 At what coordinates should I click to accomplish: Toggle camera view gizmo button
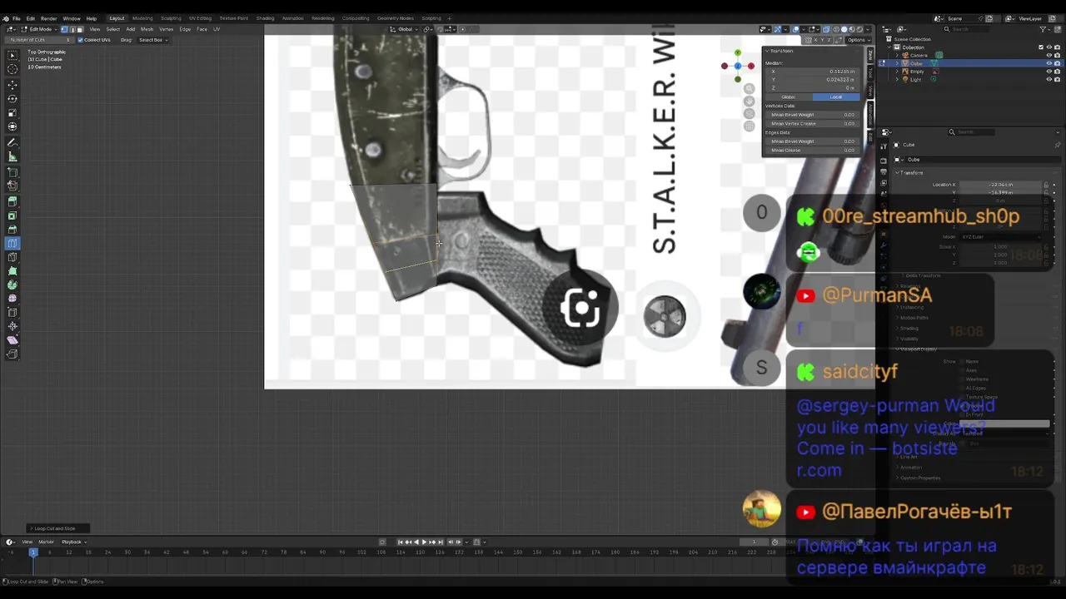[749, 113]
